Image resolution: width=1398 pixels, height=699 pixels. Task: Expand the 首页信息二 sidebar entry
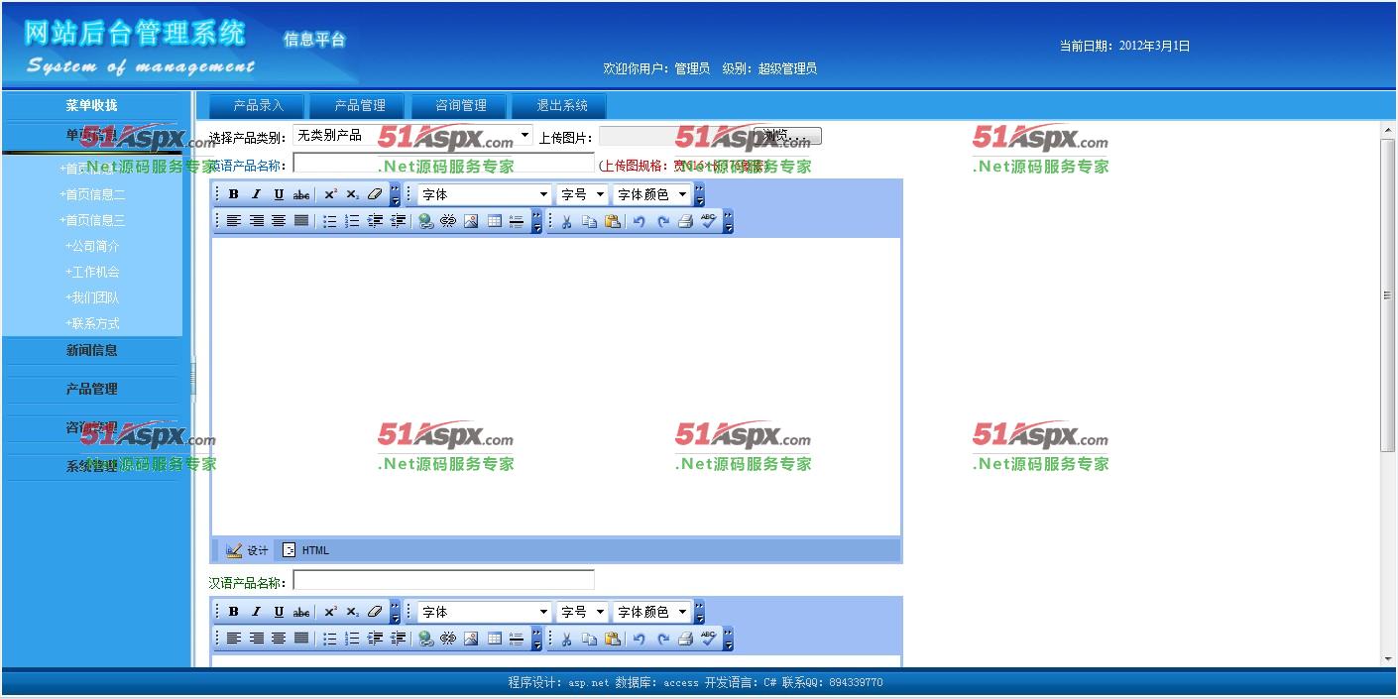(x=92, y=194)
